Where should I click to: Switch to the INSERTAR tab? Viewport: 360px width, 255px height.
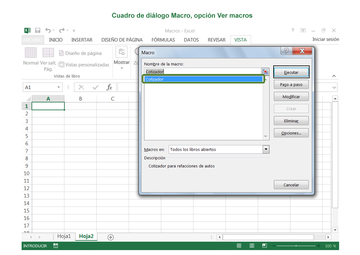pyautogui.click(x=82, y=40)
